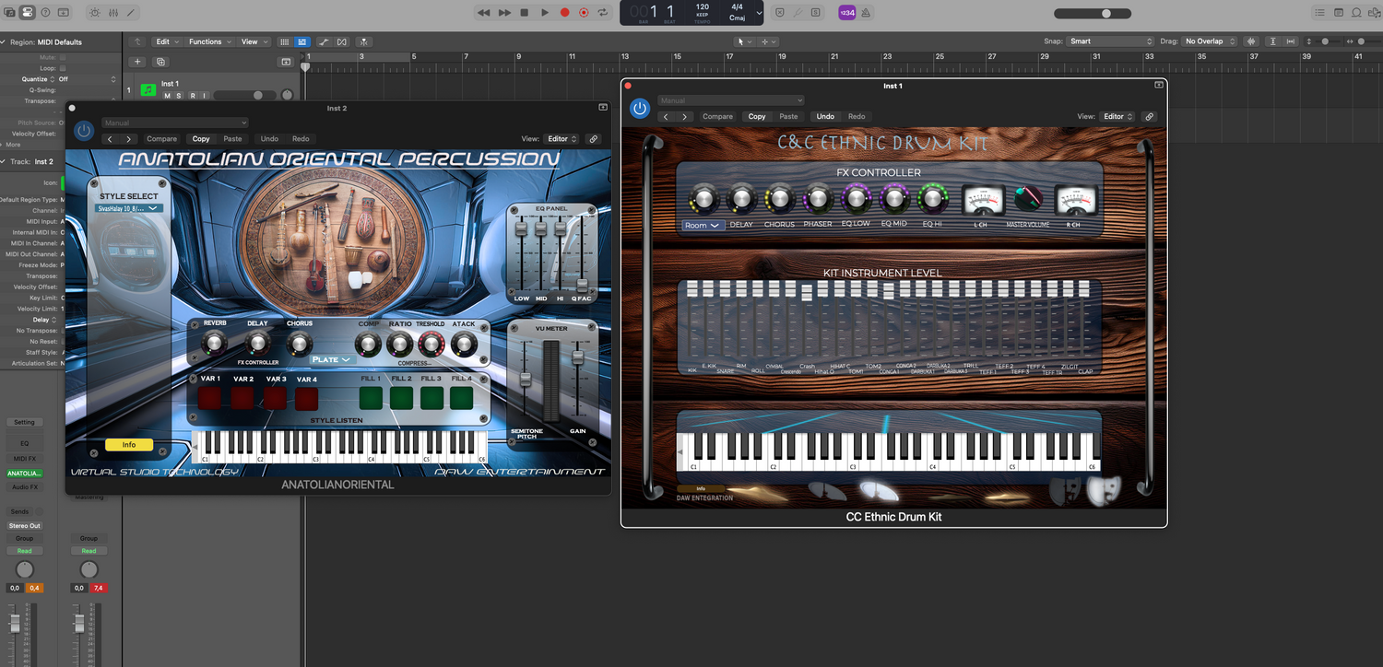Click the MASTER VOLUME knob in Ethnic Drum Kit
1383x667 pixels.
point(1028,200)
